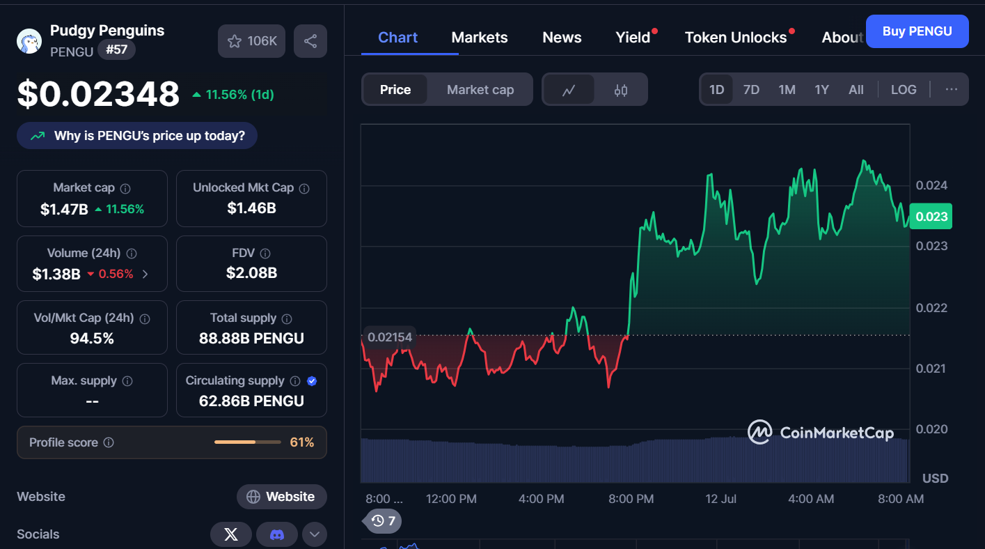The width and height of the screenshot is (985, 549).
Task: Click the Market cap info icon
Action: [125, 188]
